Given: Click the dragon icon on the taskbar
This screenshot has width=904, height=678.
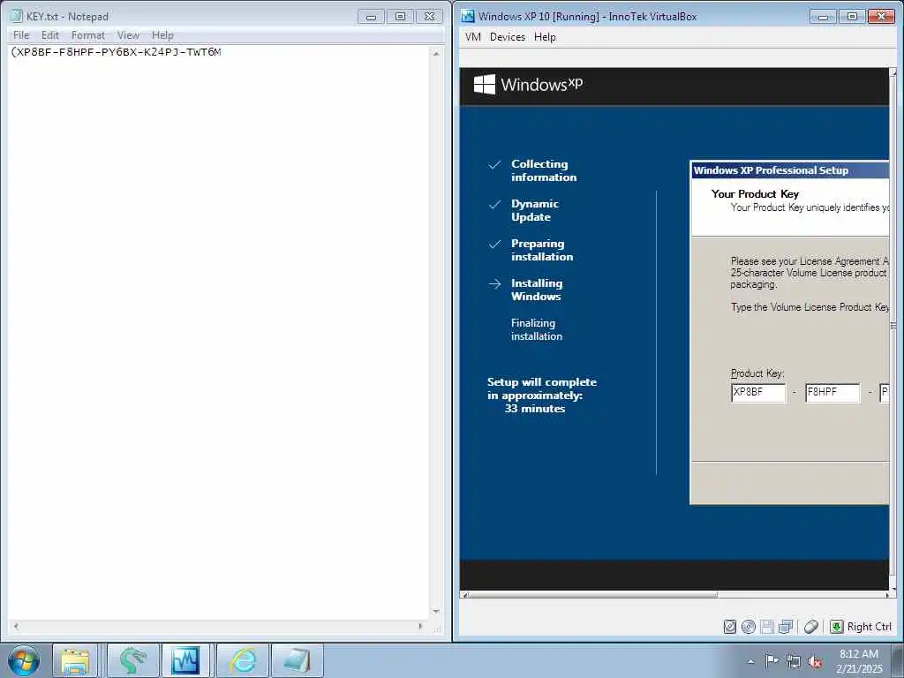Looking at the screenshot, I should pos(132,660).
